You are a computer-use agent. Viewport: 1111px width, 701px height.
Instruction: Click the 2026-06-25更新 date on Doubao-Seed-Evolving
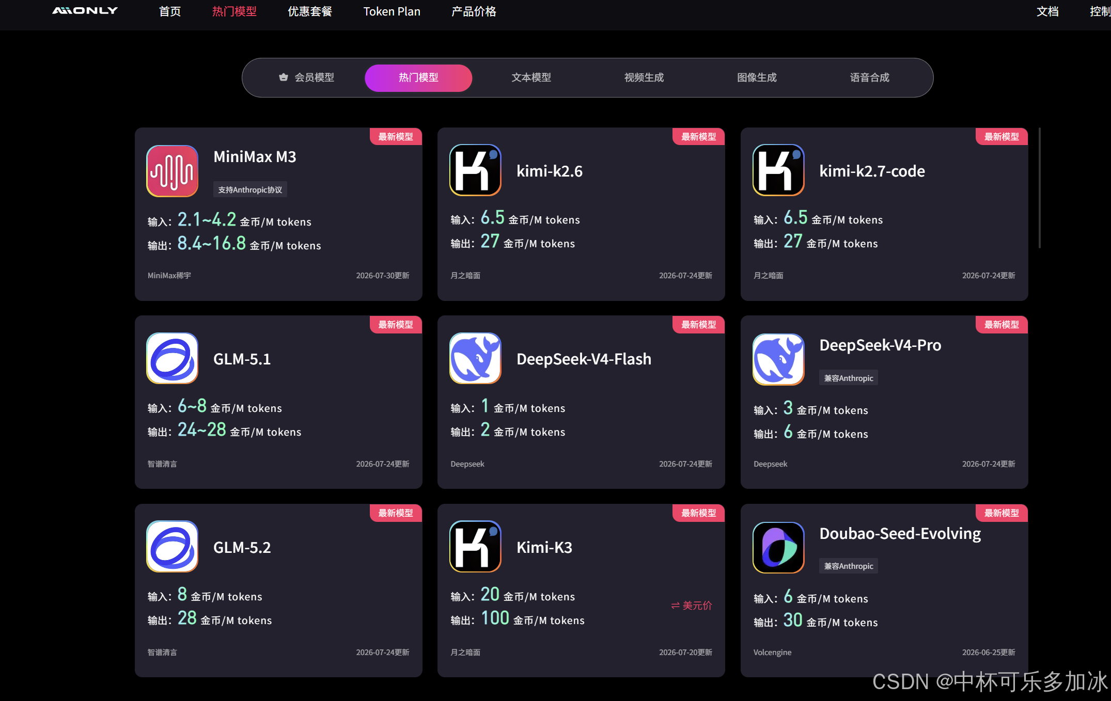[x=989, y=652]
